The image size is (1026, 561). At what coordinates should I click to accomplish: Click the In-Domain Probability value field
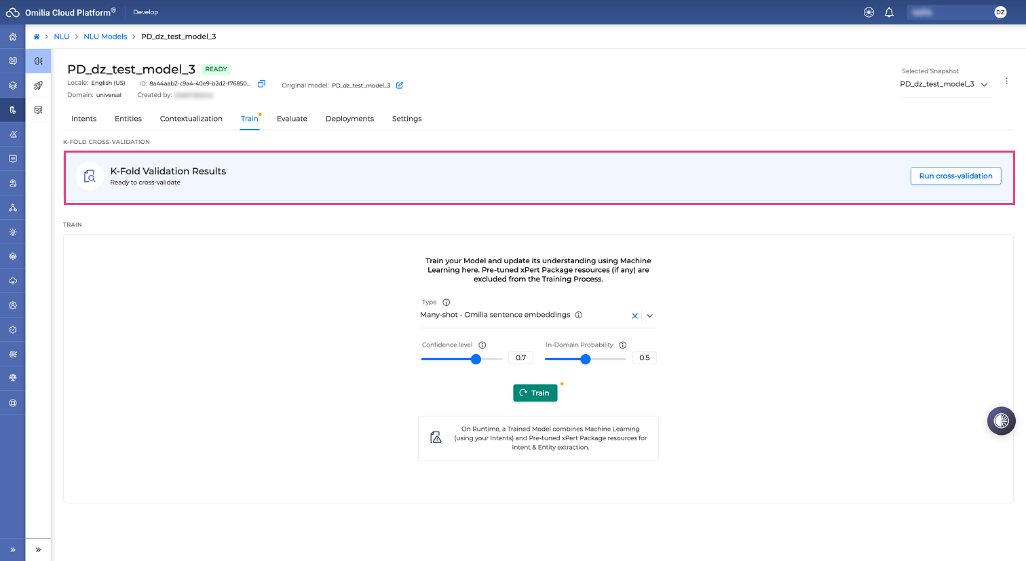(x=645, y=357)
